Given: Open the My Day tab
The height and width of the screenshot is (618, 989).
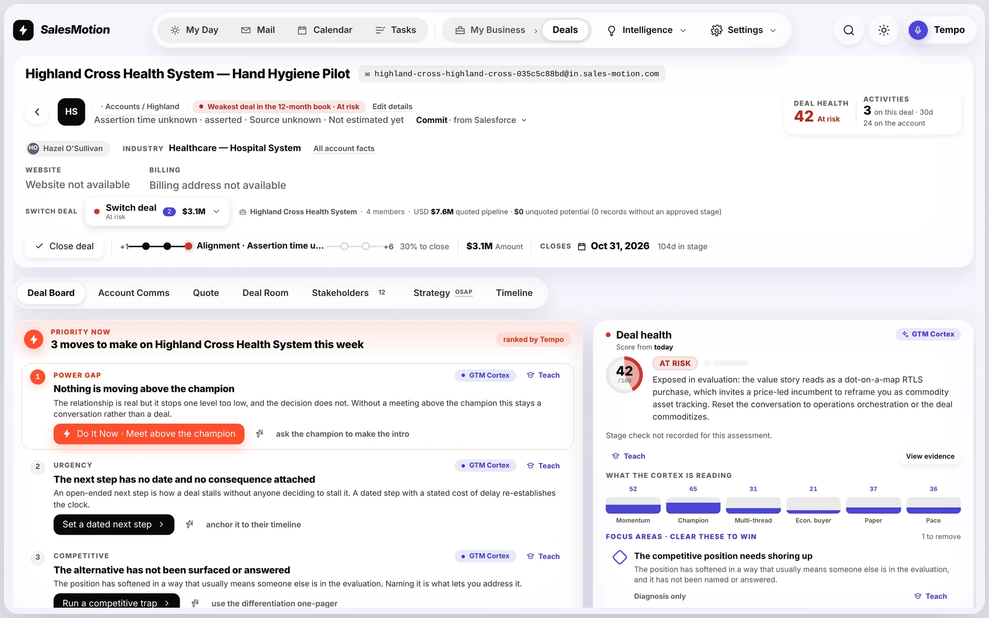Looking at the screenshot, I should [195, 30].
